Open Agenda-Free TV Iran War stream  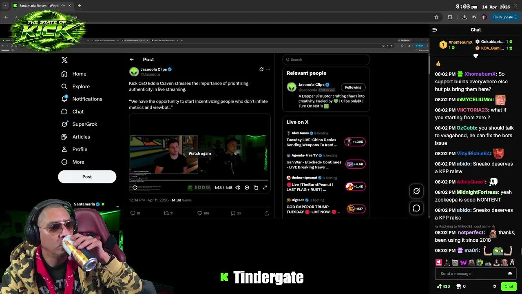click(326, 162)
